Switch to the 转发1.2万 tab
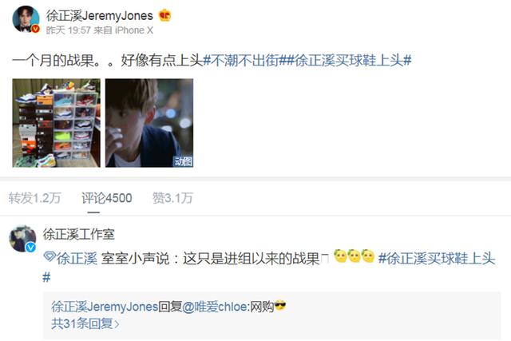Screen dimensions: 511x341 pyautogui.click(x=35, y=198)
